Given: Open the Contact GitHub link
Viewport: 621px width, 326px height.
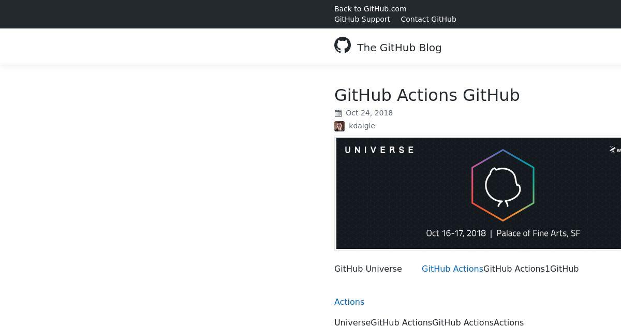Looking at the screenshot, I should point(428,19).
